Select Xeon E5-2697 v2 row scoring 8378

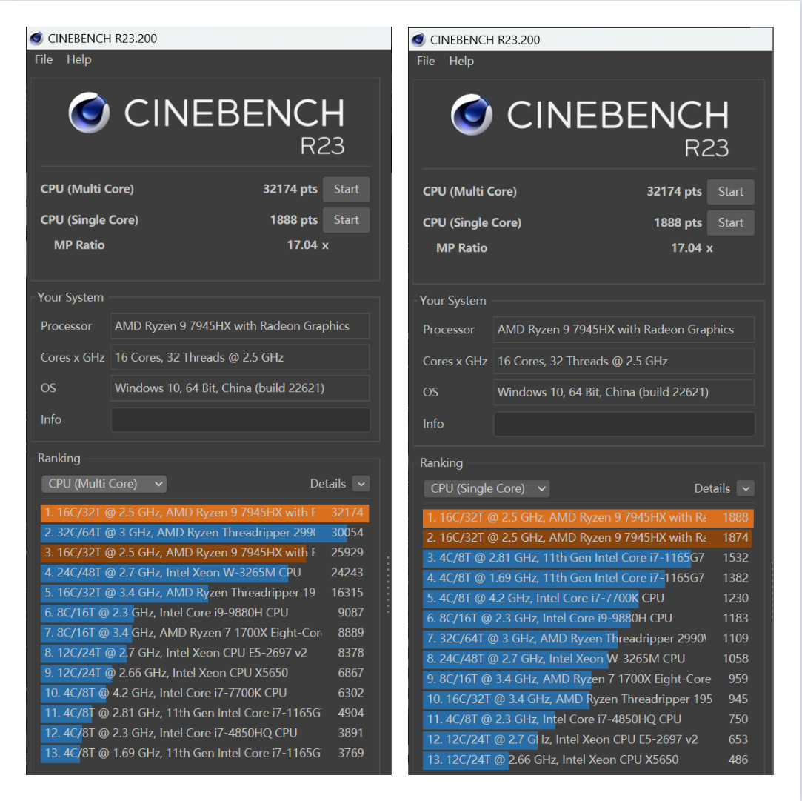[x=204, y=653]
